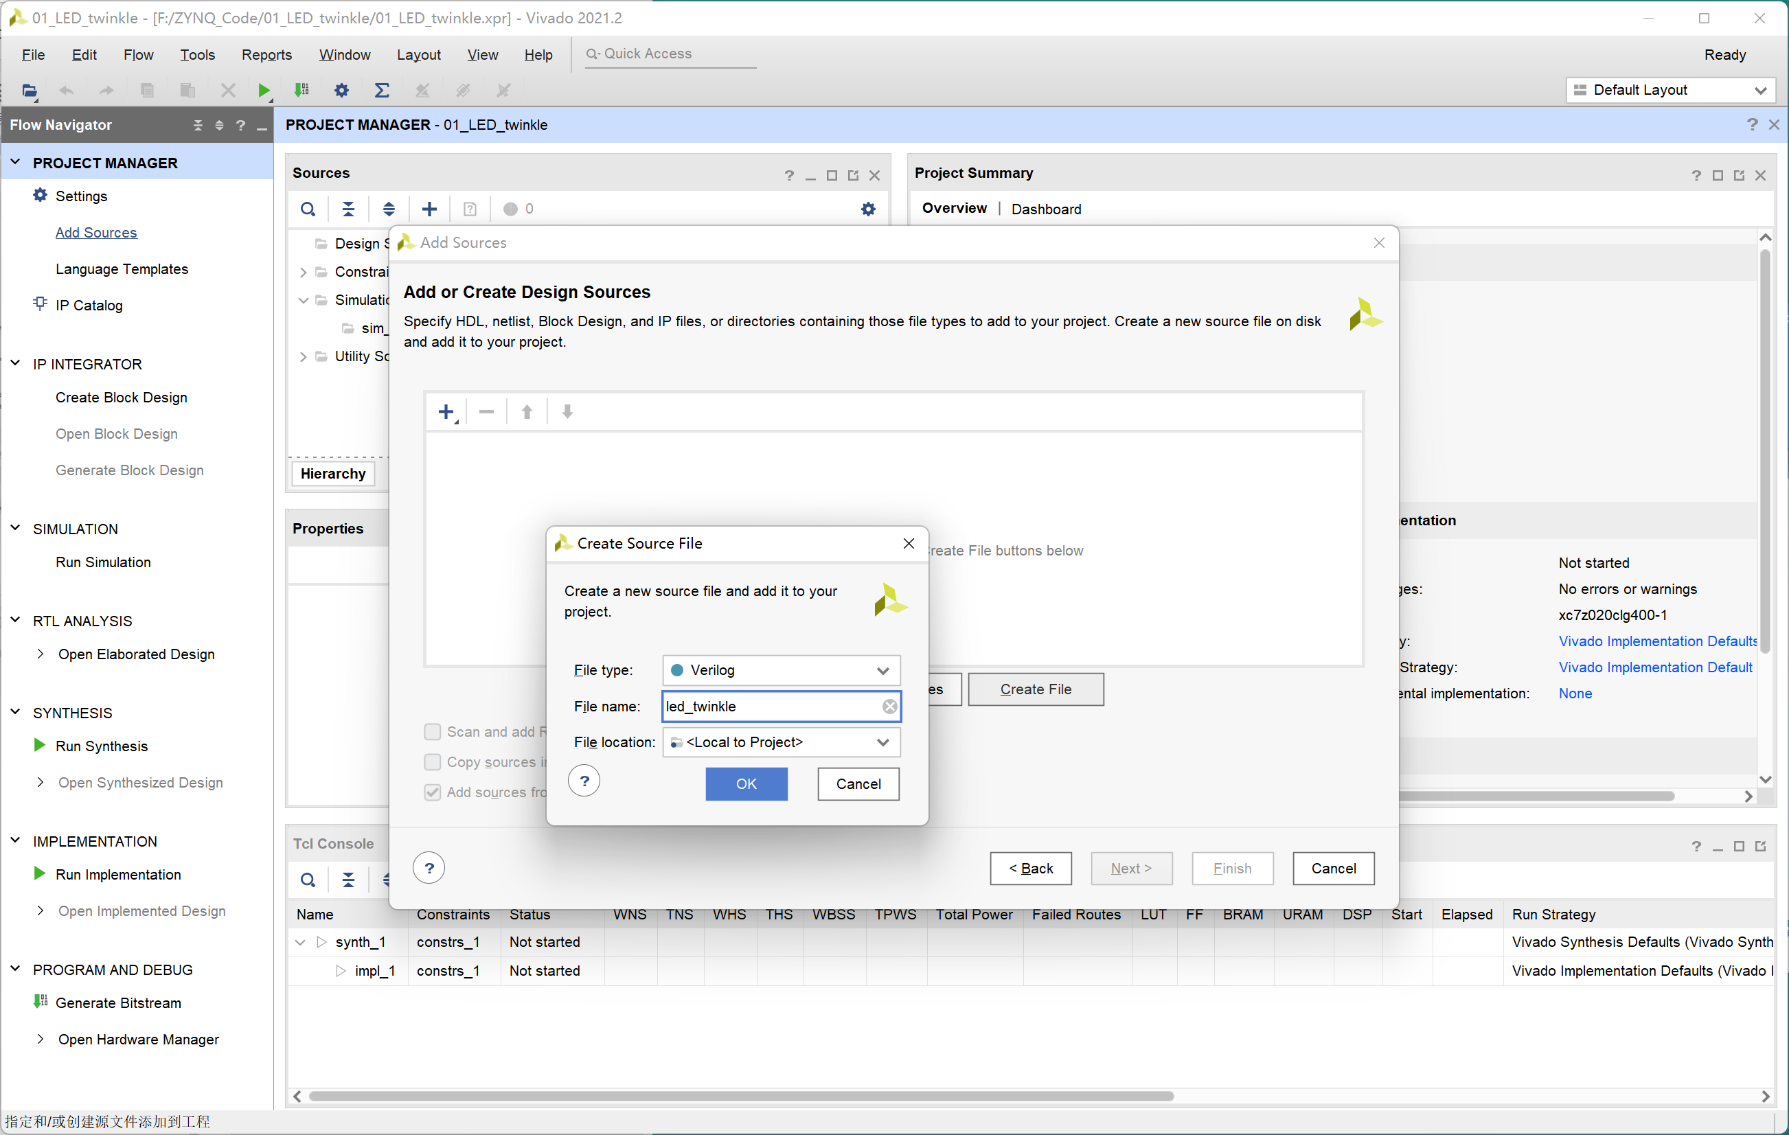The height and width of the screenshot is (1135, 1789).
Task: Click Project Summary vertical scrollbar
Action: (1765, 451)
